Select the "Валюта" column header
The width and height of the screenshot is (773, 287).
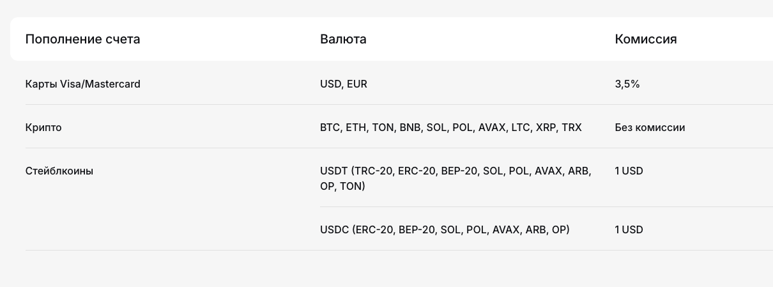tap(343, 39)
